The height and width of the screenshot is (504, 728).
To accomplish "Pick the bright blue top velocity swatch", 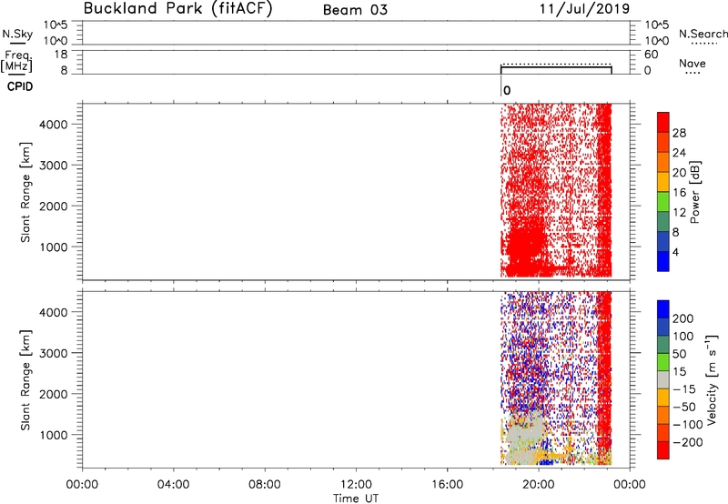I will tap(663, 309).
